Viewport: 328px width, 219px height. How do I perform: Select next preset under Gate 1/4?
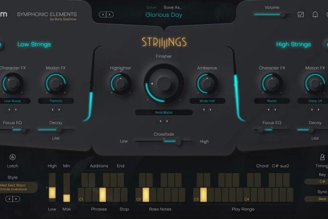point(318,109)
